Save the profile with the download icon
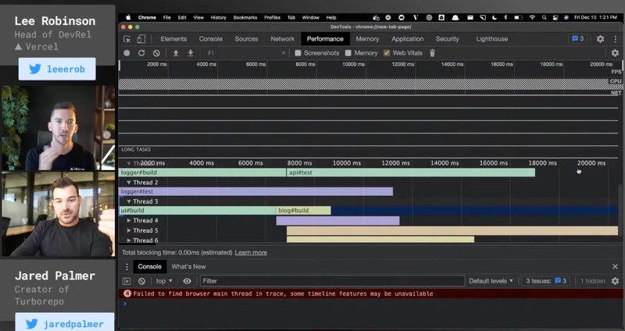The height and width of the screenshot is (331, 625). coord(191,53)
